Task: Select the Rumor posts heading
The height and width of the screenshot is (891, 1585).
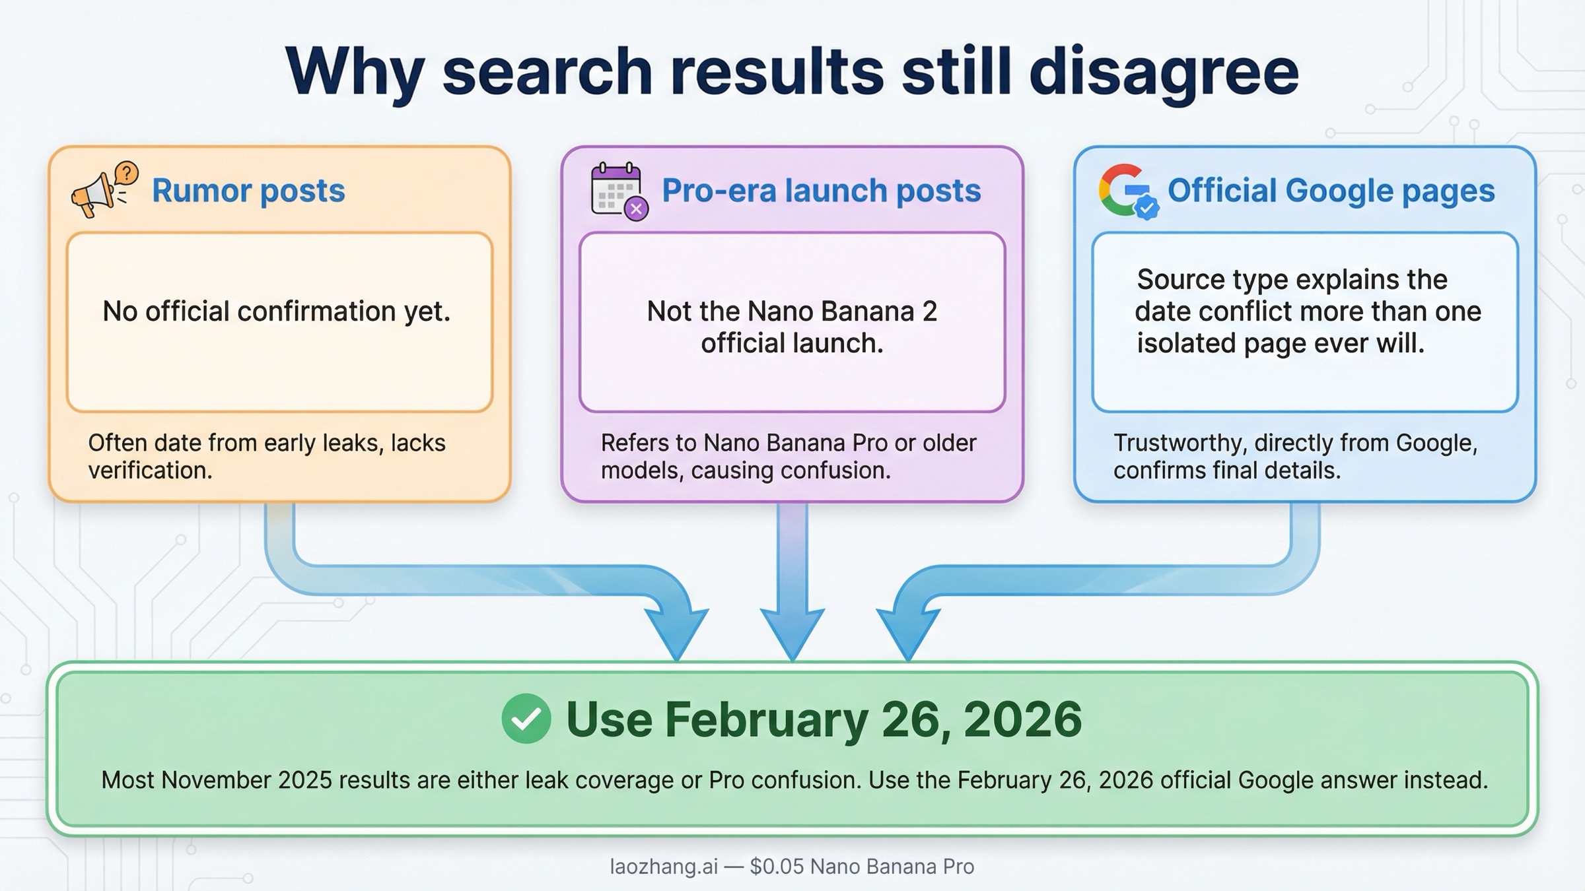Action: 248,191
